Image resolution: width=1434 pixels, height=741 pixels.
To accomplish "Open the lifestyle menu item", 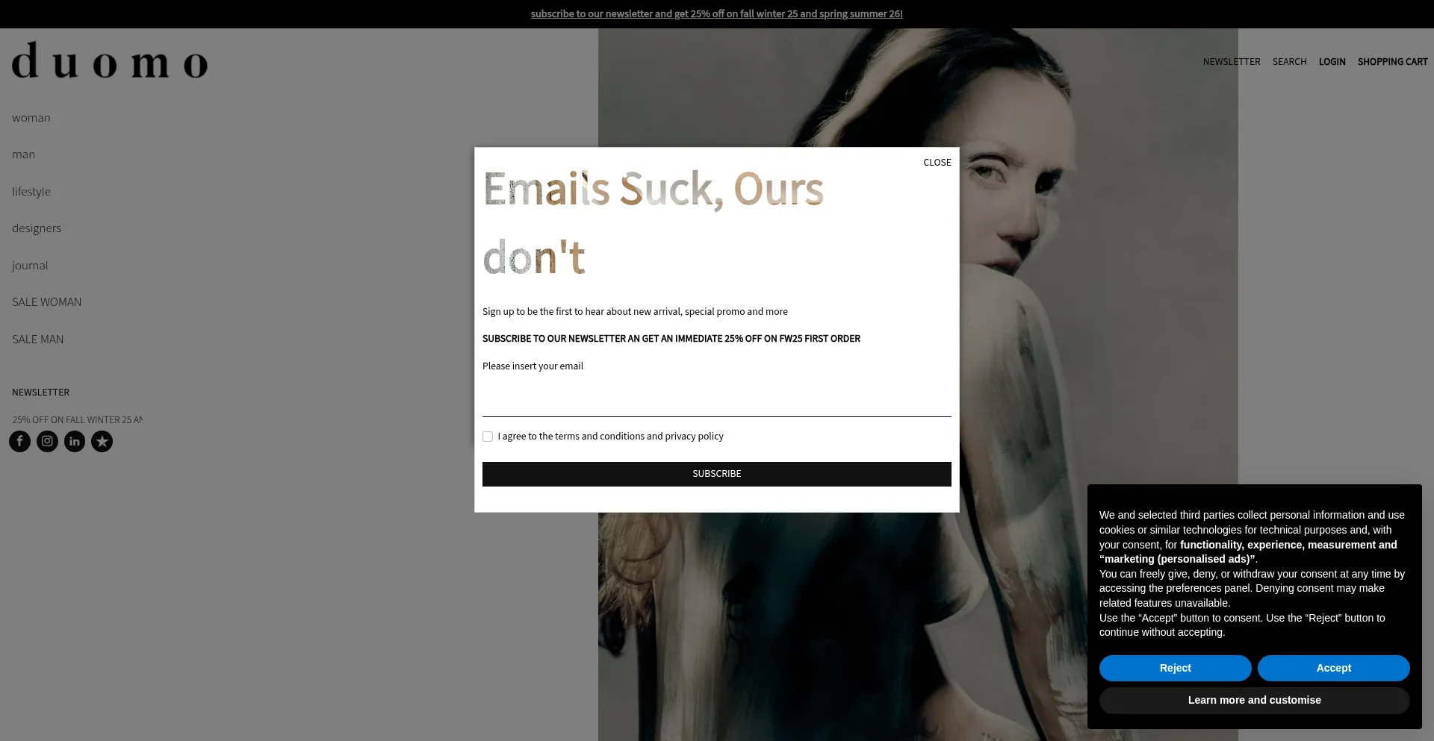I will coord(31,192).
